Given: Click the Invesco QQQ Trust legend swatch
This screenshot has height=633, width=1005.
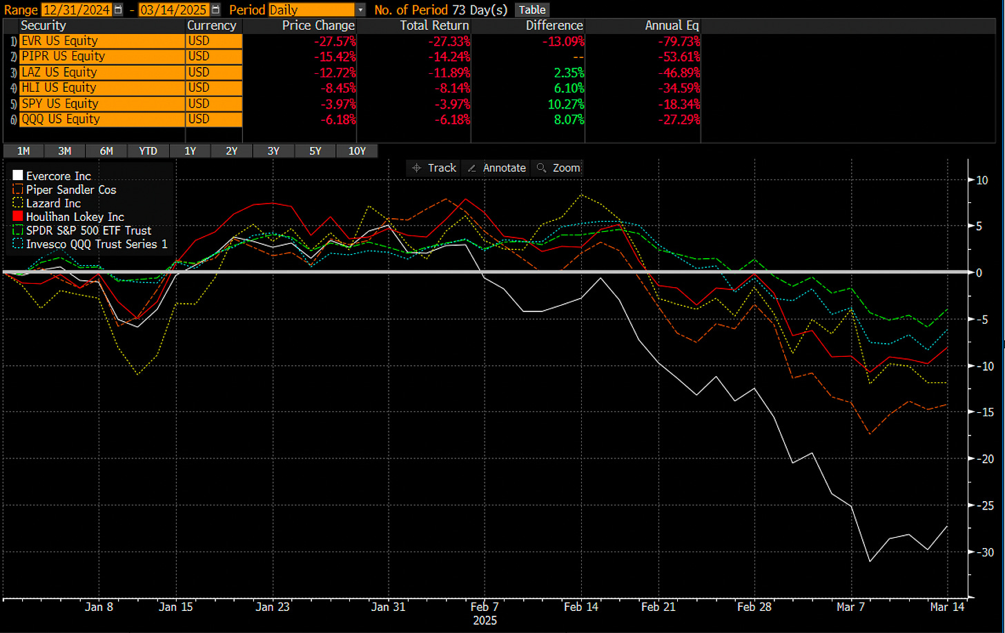Looking at the screenshot, I should tap(18, 244).
